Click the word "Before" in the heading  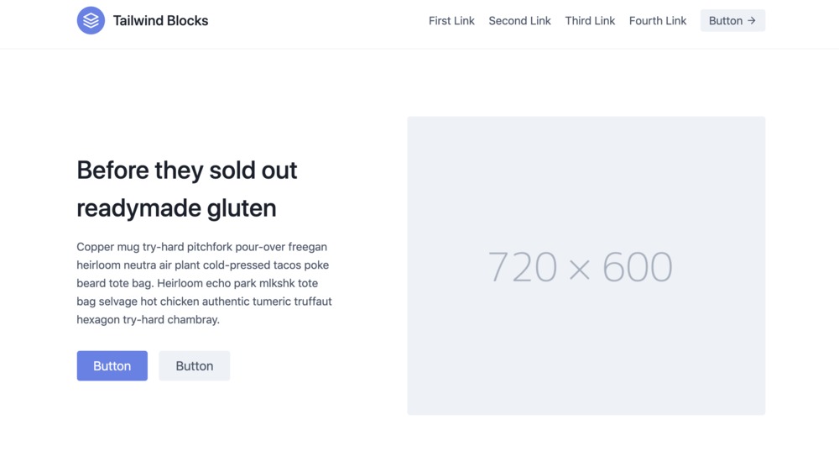(x=112, y=170)
